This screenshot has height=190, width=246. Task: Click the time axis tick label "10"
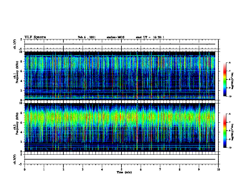click(x=218, y=170)
